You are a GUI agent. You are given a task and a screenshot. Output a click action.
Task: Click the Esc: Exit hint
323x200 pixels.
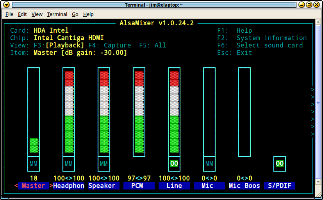(x=234, y=53)
